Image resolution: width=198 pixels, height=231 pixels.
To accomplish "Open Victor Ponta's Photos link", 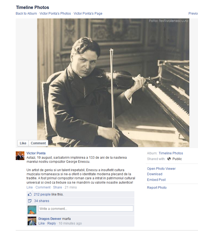I will coord(55,14).
